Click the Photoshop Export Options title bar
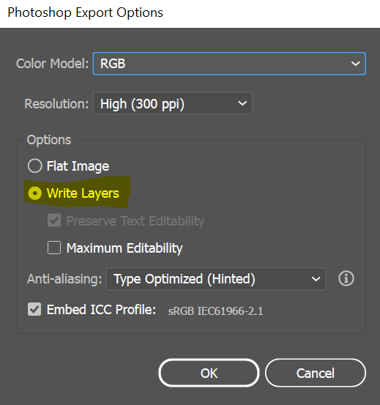380x405 pixels. click(x=190, y=12)
